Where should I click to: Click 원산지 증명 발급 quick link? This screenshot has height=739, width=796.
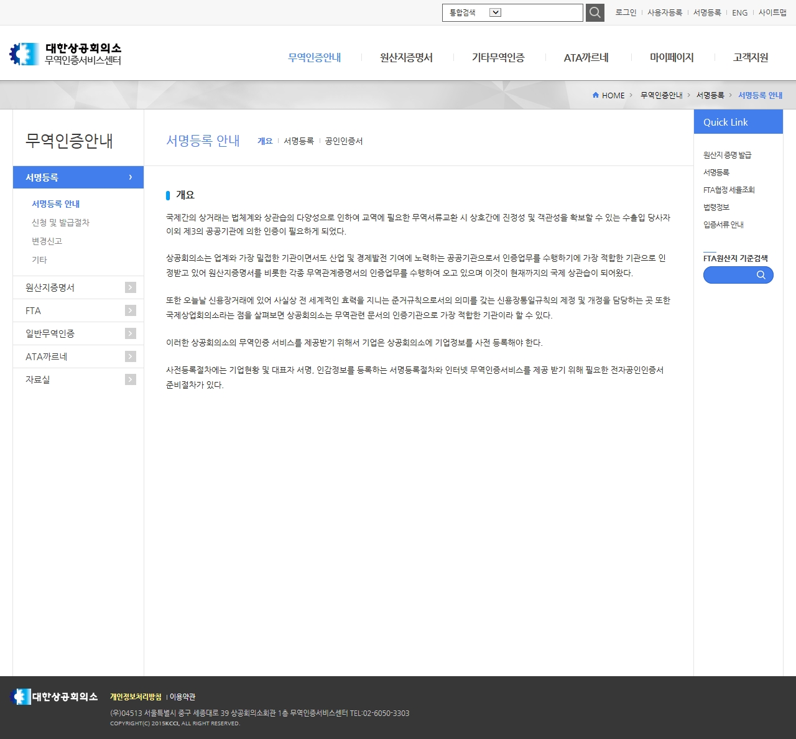(727, 155)
